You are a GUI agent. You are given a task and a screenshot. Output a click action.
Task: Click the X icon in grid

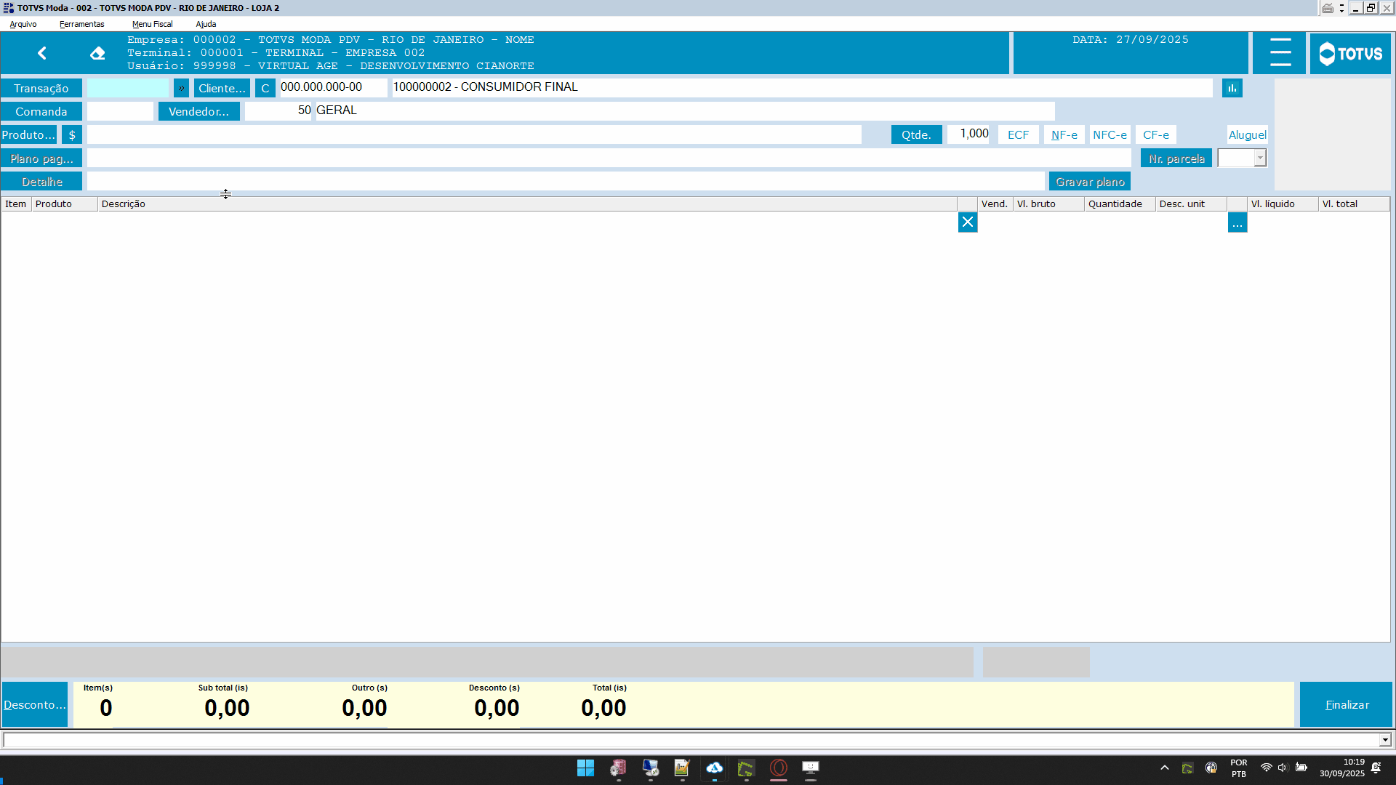[968, 222]
